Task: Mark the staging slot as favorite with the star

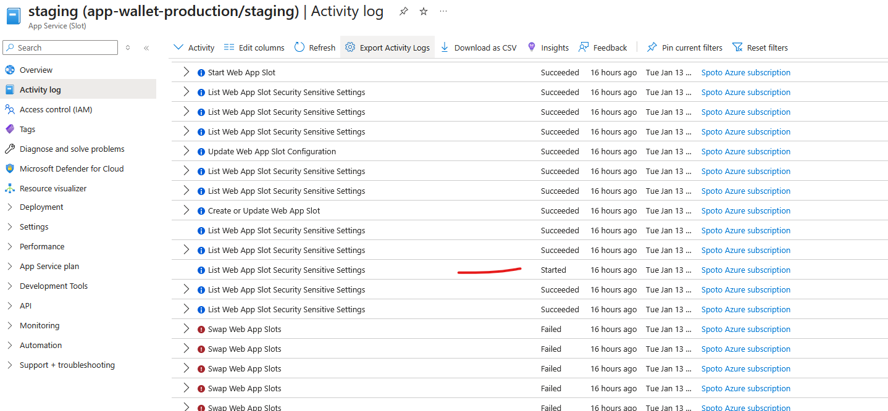Action: pos(424,11)
